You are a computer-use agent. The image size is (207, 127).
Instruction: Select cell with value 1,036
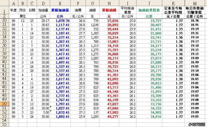pyautogui.click(x=93, y=25)
